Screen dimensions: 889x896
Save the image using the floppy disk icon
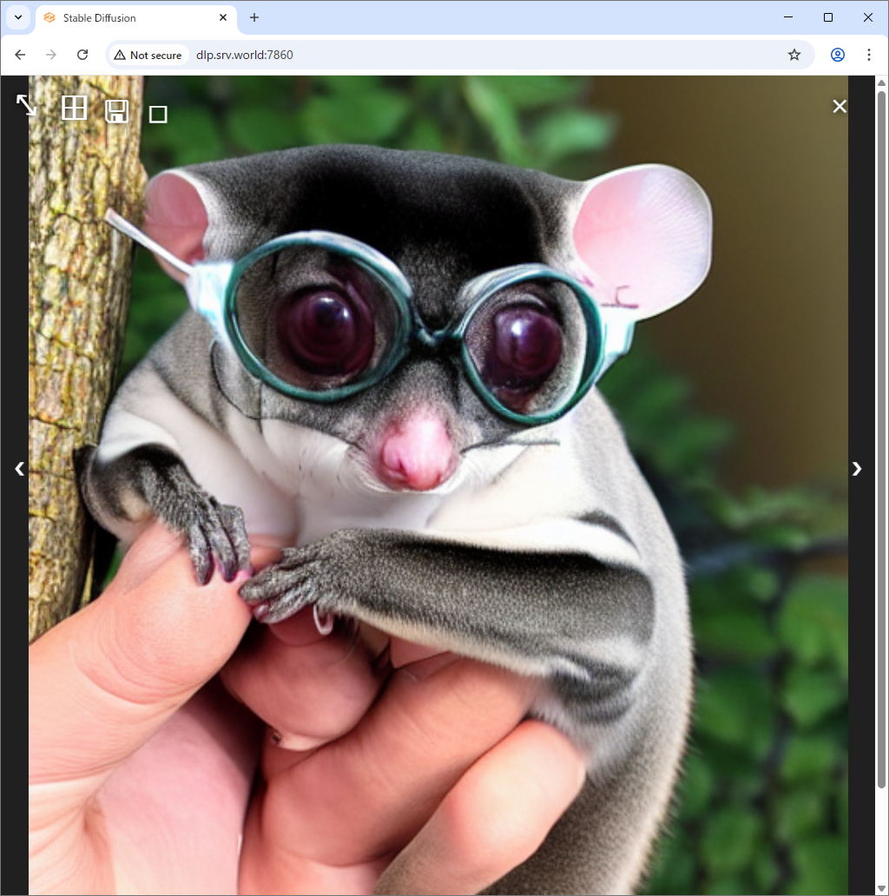[x=117, y=111]
